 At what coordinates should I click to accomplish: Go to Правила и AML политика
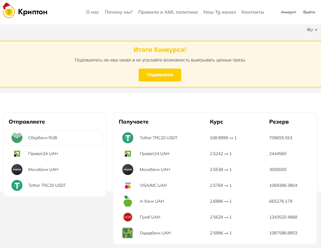click(168, 12)
